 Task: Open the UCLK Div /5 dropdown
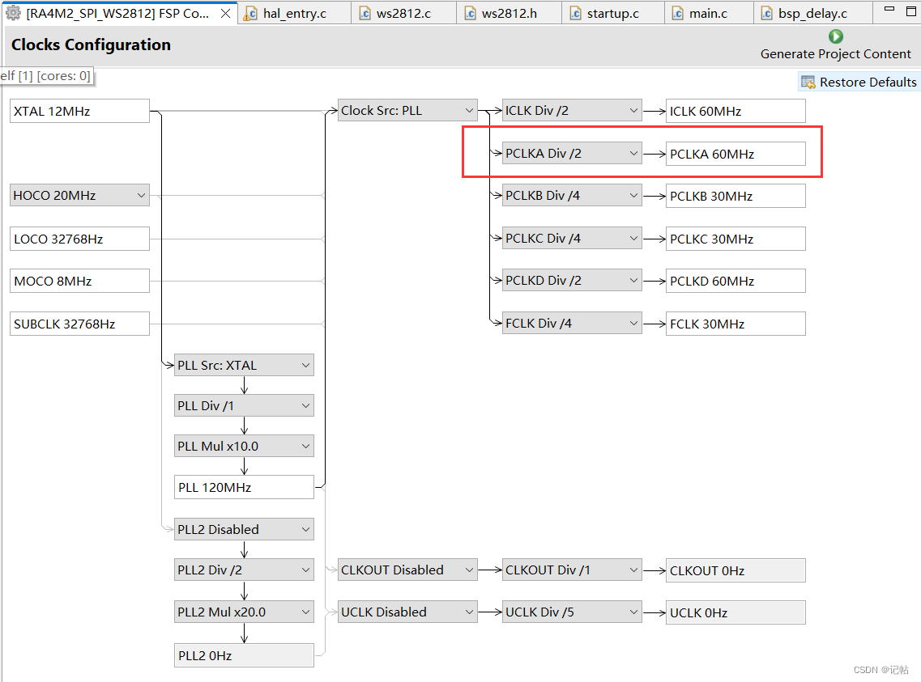pyautogui.click(x=572, y=612)
